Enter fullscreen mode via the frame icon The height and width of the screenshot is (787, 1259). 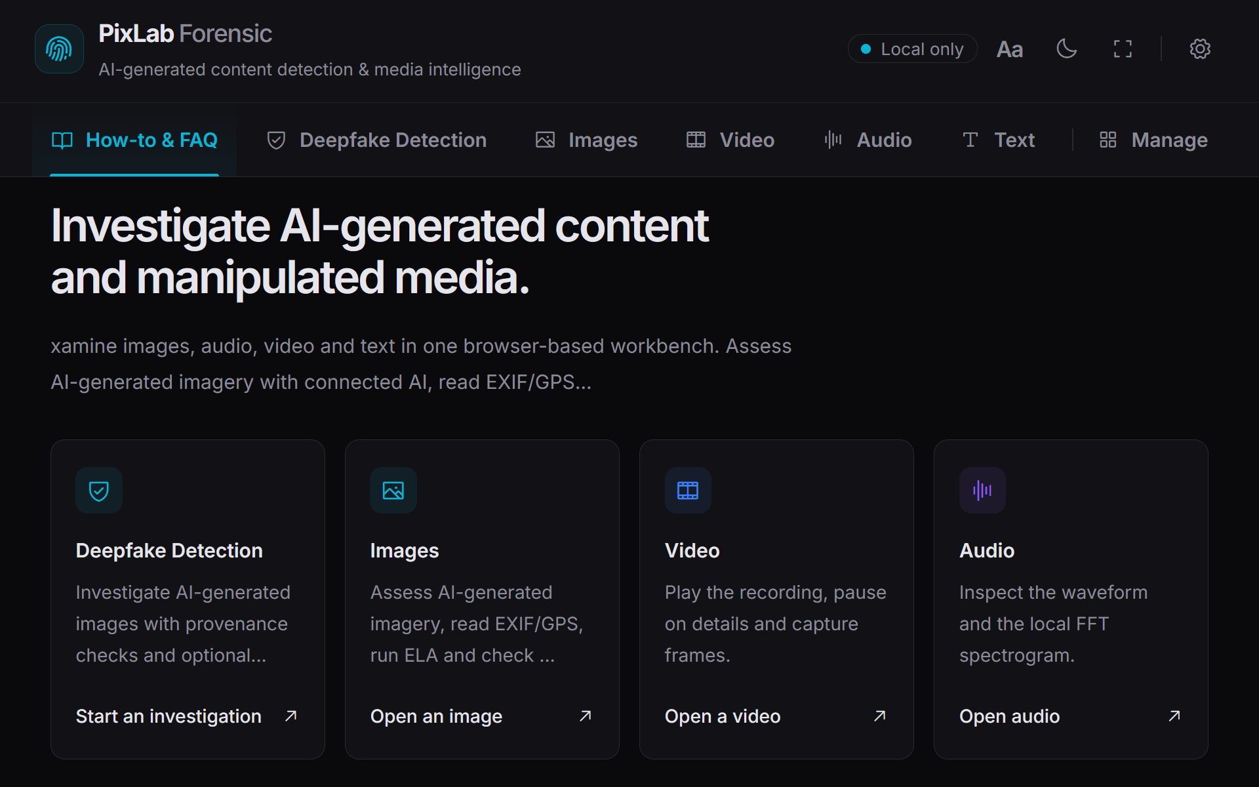pos(1123,49)
